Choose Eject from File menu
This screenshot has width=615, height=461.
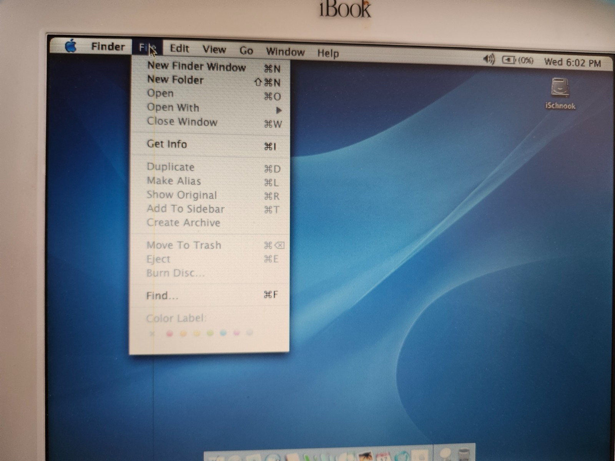(x=210, y=259)
